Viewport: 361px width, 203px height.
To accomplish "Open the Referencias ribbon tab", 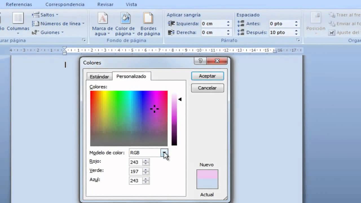I will coord(19,5).
